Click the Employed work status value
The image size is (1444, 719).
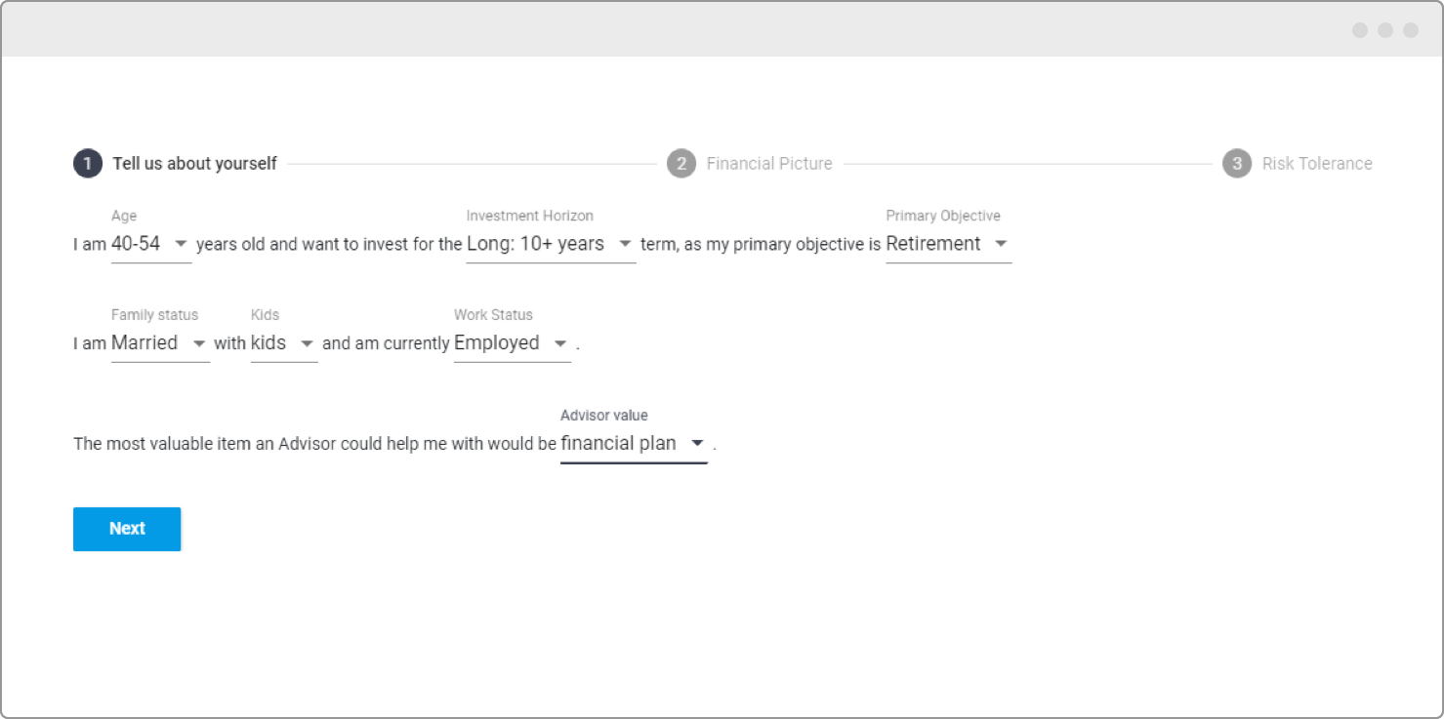pyautogui.click(x=497, y=343)
